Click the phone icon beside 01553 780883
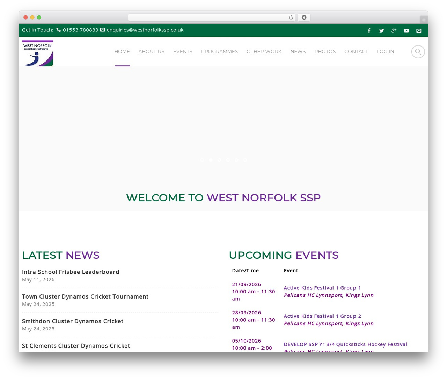Image resolution: width=447 pixels, height=379 pixels. click(59, 30)
